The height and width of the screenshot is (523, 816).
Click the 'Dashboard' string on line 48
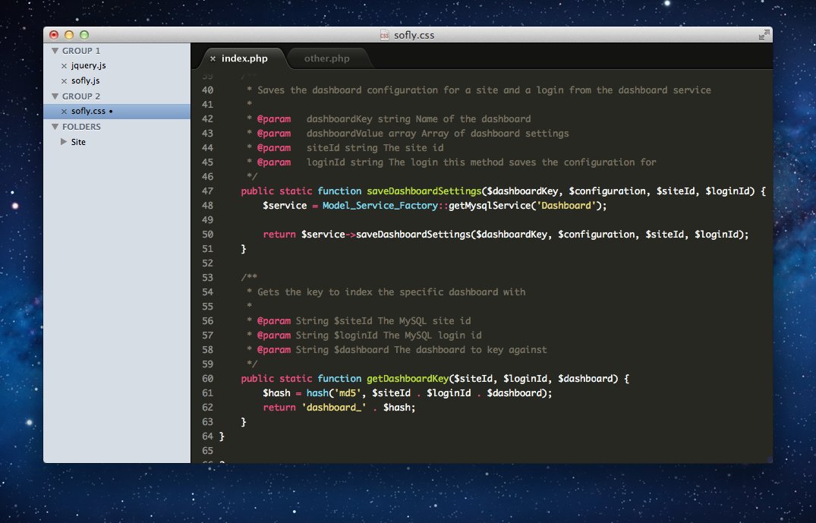(566, 206)
